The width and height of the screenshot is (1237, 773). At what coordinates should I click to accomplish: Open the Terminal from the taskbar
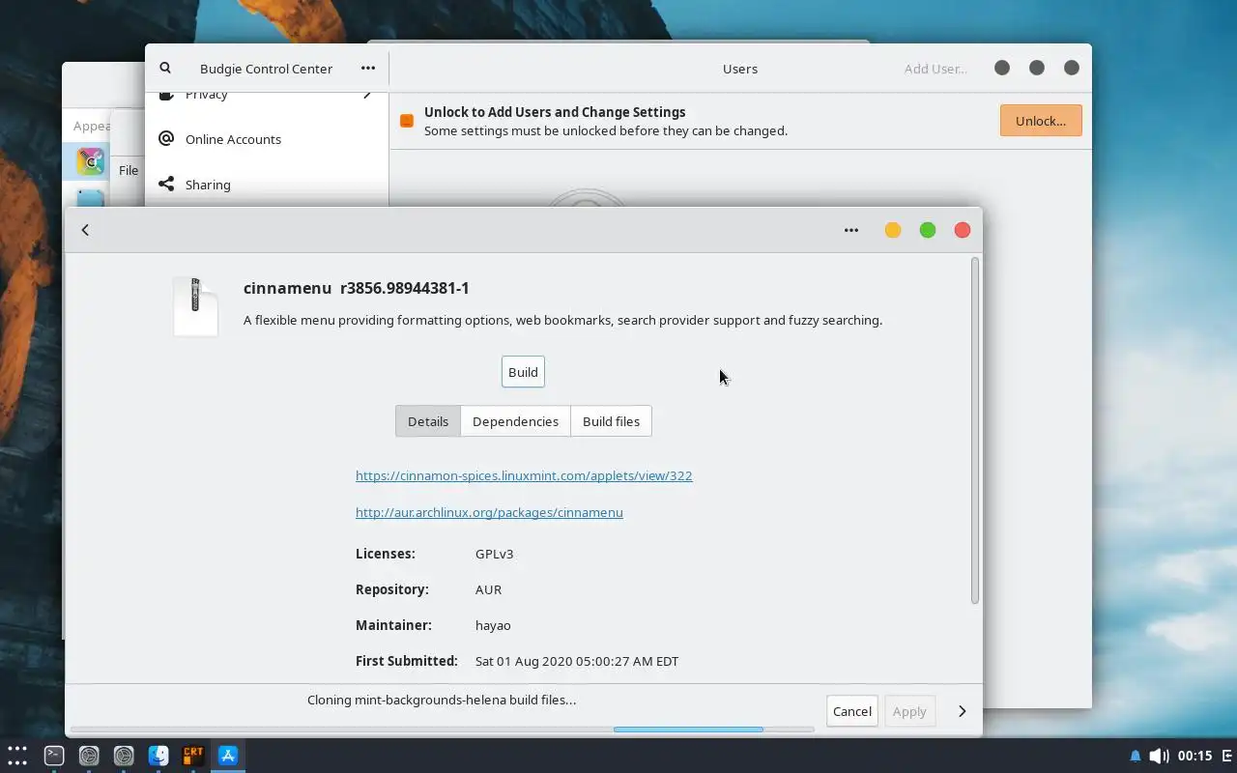click(x=54, y=756)
